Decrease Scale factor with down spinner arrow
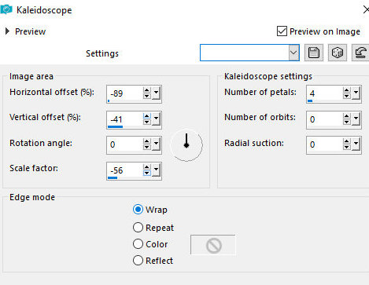Viewport: 369px width, 285px height. [x=147, y=173]
